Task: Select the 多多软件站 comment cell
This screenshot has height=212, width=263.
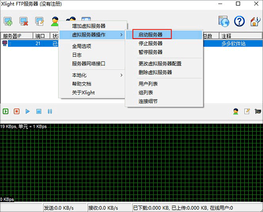Action: pos(233,43)
